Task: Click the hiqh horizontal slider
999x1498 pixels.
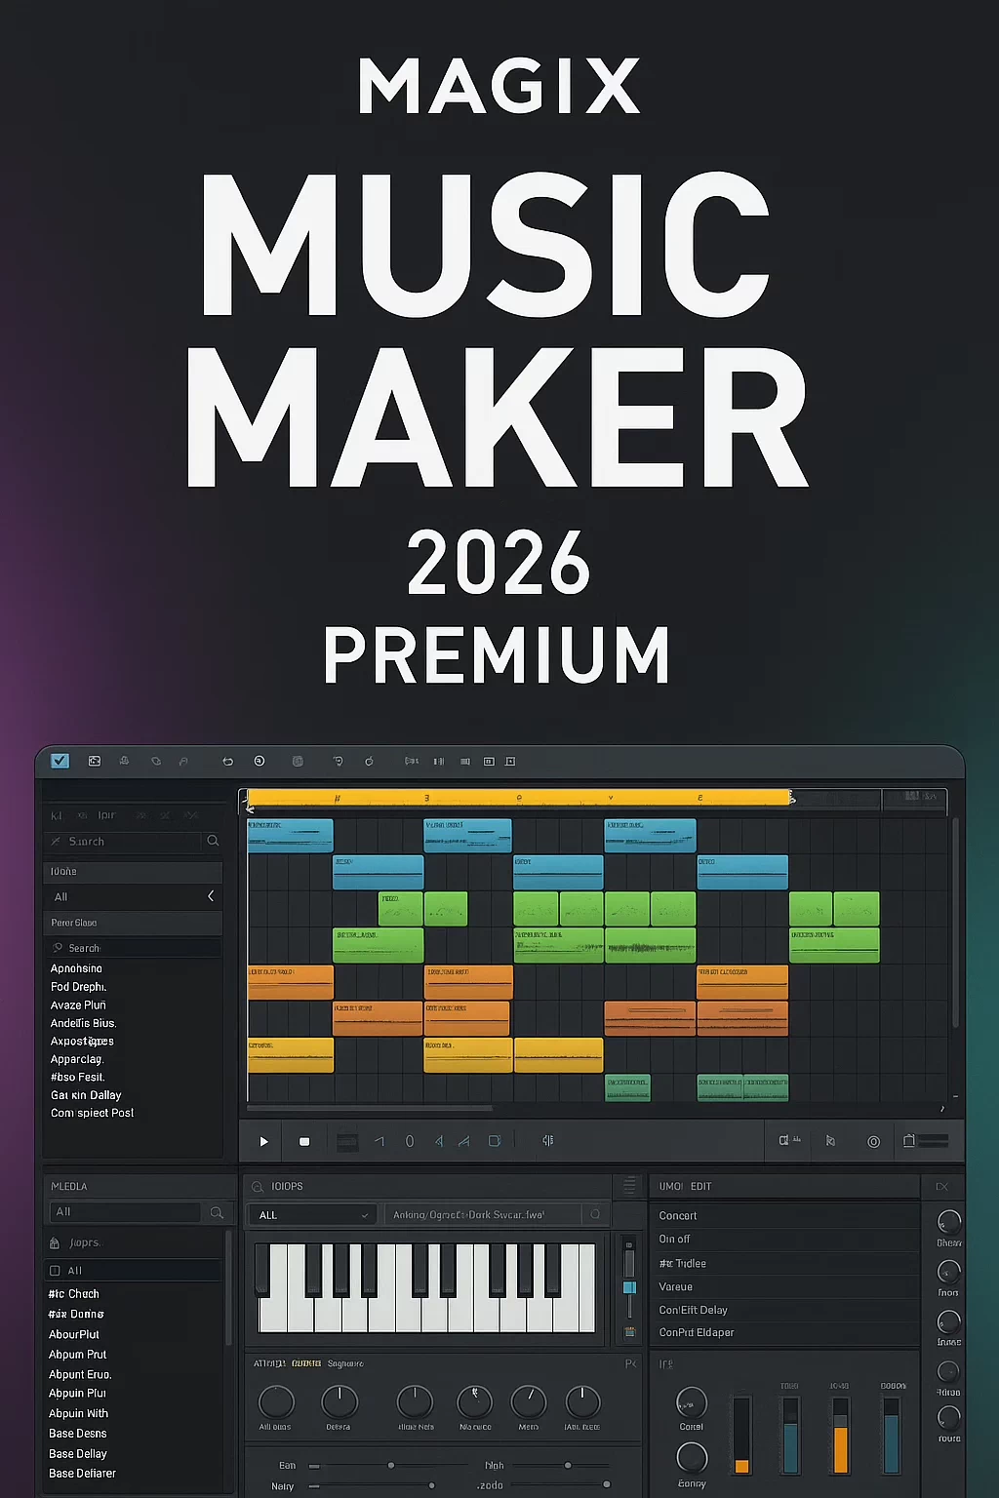Action: (x=563, y=1465)
